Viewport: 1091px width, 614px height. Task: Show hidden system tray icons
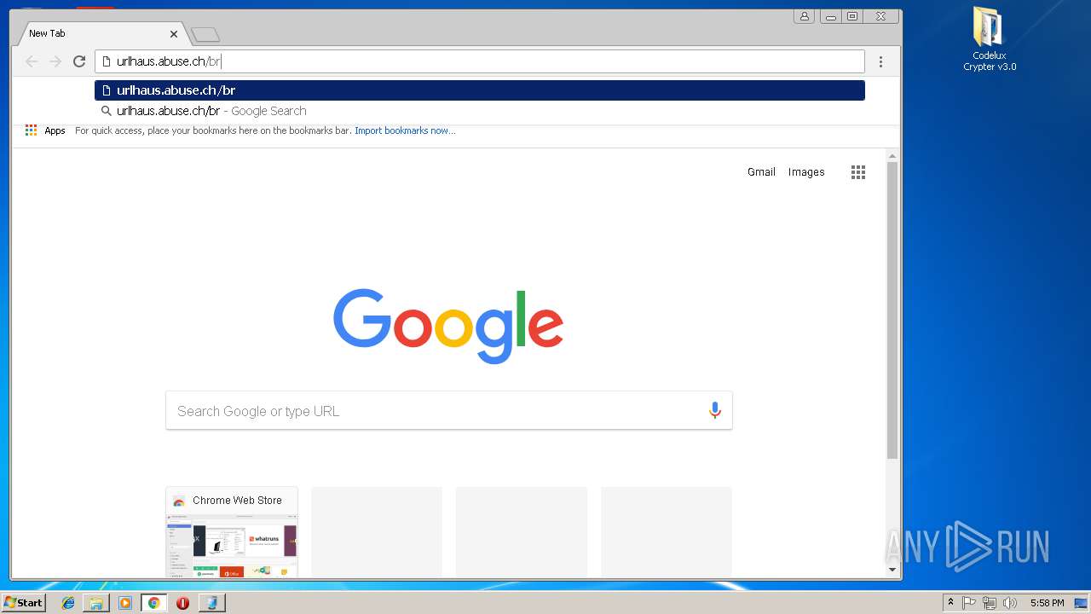click(951, 603)
